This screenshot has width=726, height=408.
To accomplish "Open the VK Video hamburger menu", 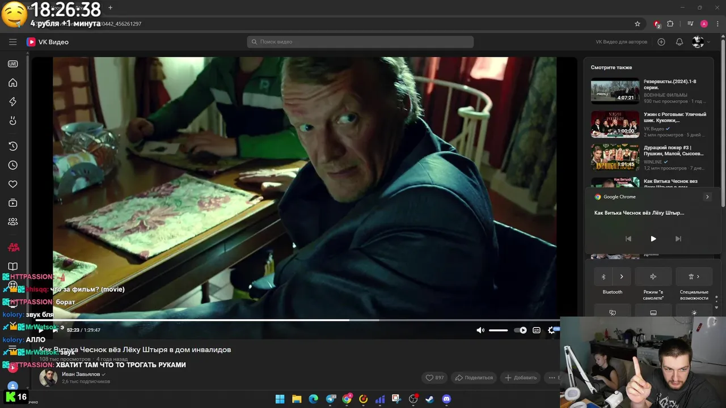I will point(12,42).
